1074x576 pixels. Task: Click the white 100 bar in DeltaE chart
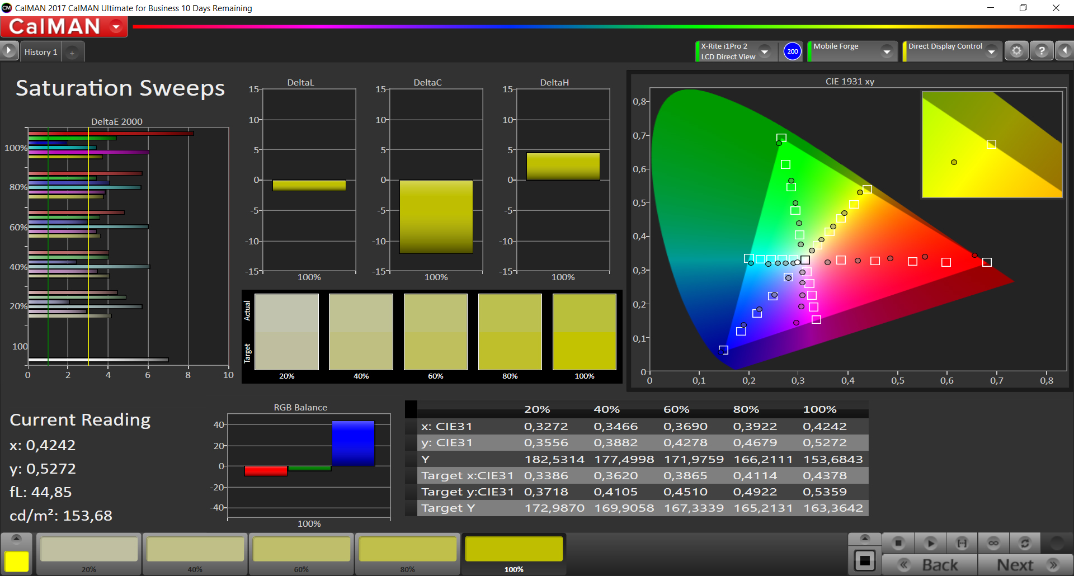(x=98, y=360)
